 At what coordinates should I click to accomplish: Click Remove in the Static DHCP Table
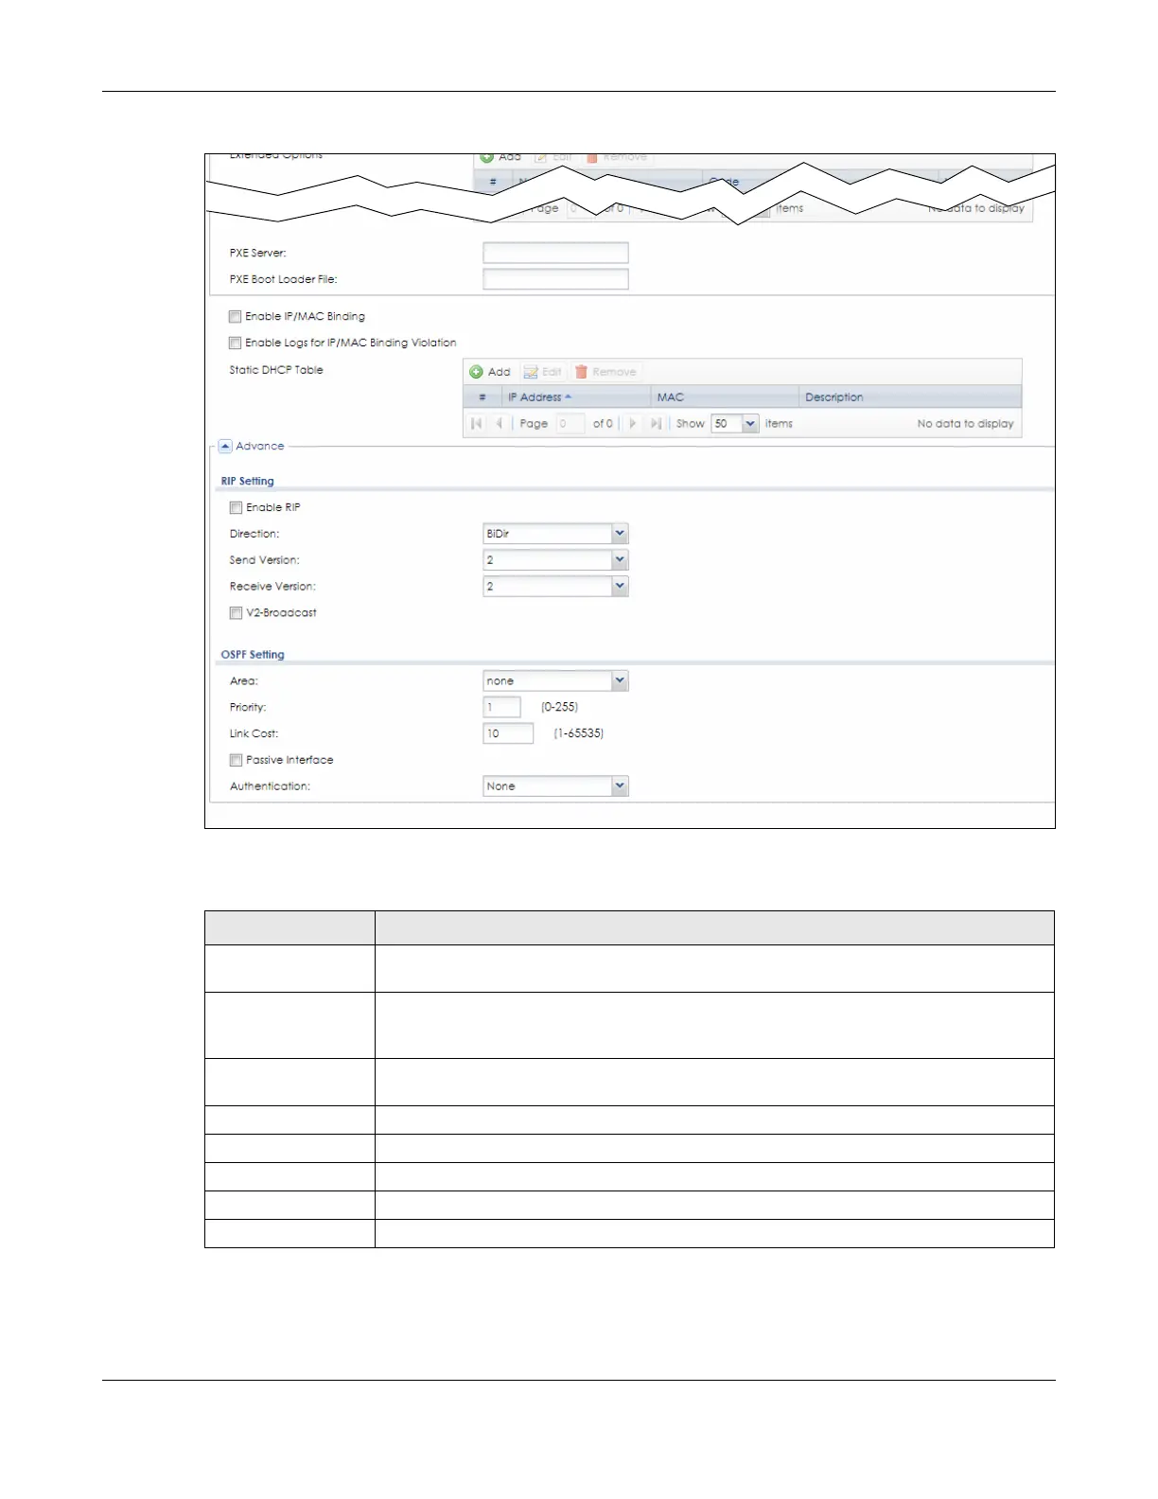tap(605, 372)
